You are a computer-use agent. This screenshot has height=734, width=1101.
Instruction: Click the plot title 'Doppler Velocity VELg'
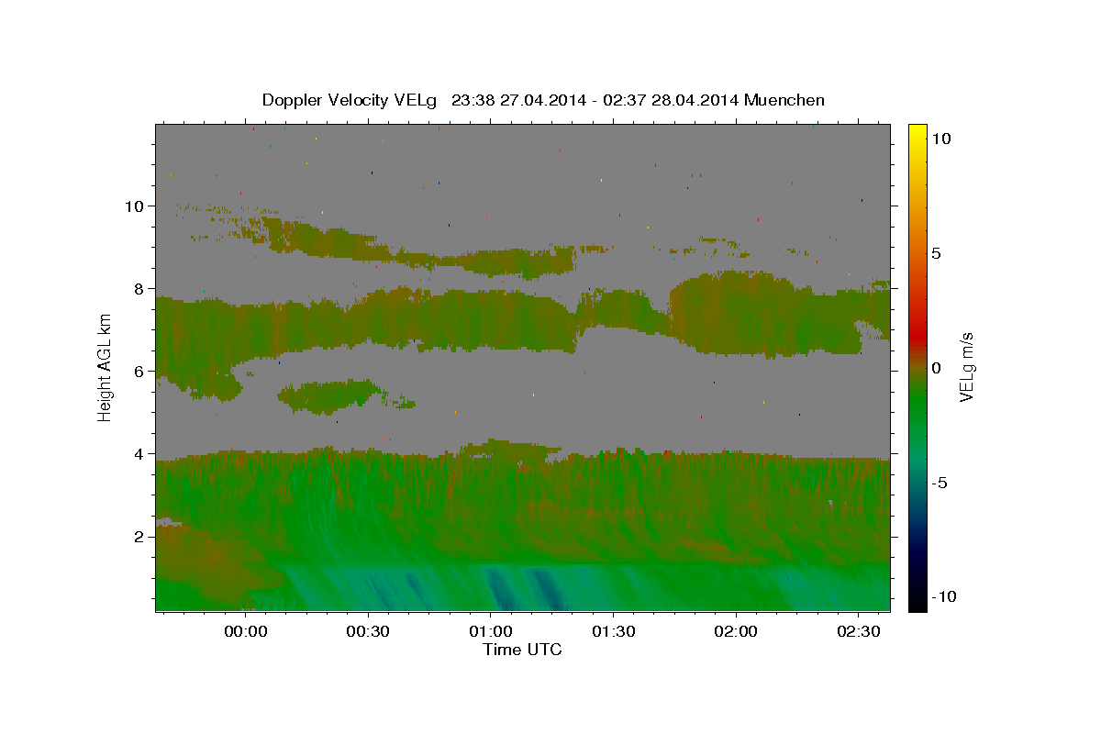[x=350, y=100]
